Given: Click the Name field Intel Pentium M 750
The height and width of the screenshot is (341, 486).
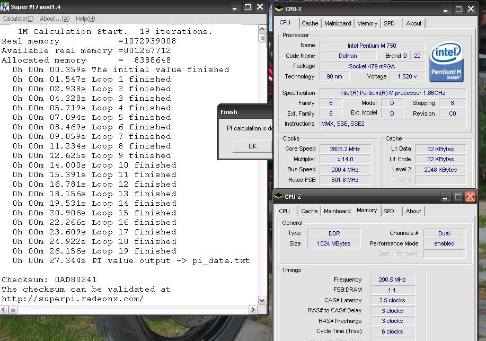Looking at the screenshot, I should 372,46.
